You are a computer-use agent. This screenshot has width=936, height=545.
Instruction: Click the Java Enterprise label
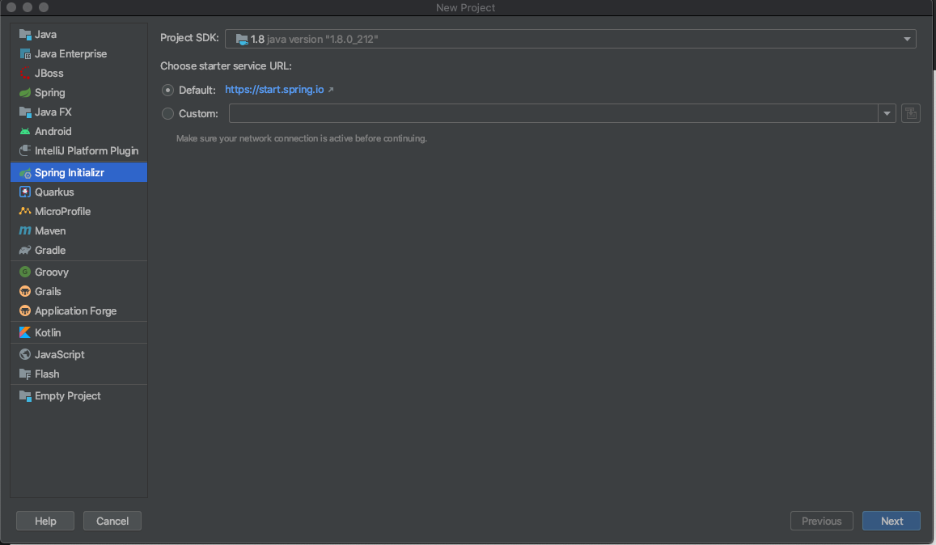70,53
